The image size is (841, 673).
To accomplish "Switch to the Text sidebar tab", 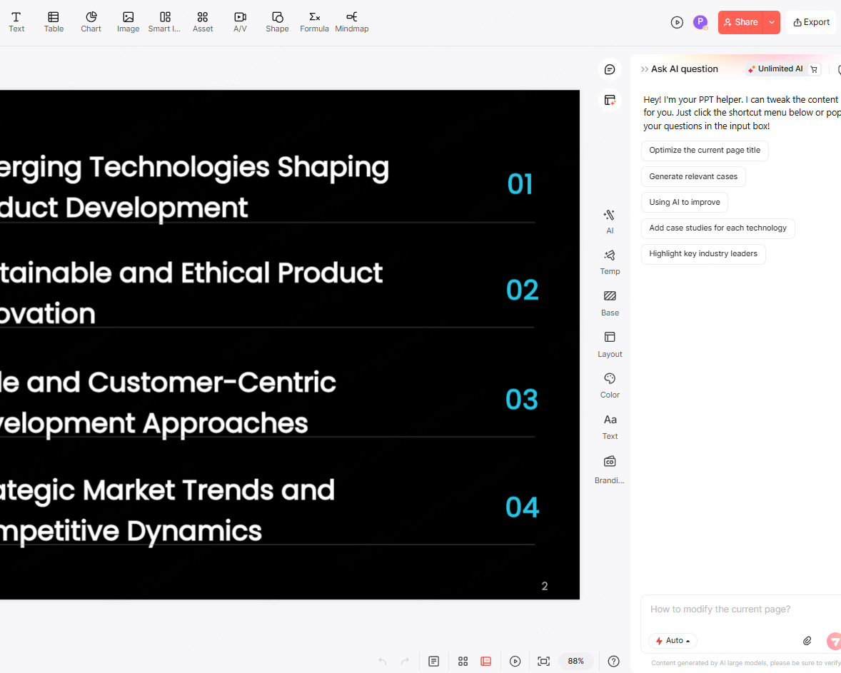I will pyautogui.click(x=610, y=425).
